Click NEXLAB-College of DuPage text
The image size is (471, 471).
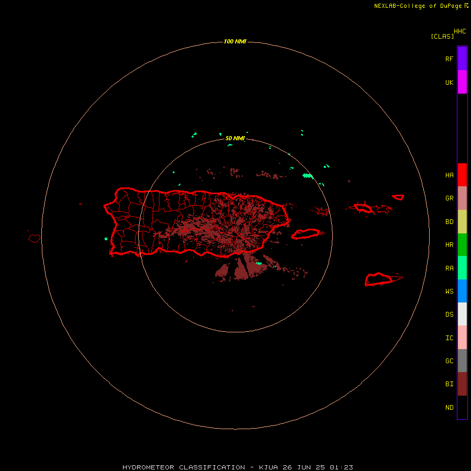tap(418, 6)
